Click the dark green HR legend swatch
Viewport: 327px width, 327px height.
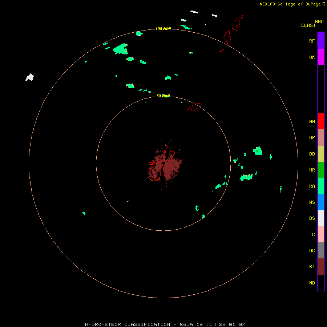coord(321,170)
